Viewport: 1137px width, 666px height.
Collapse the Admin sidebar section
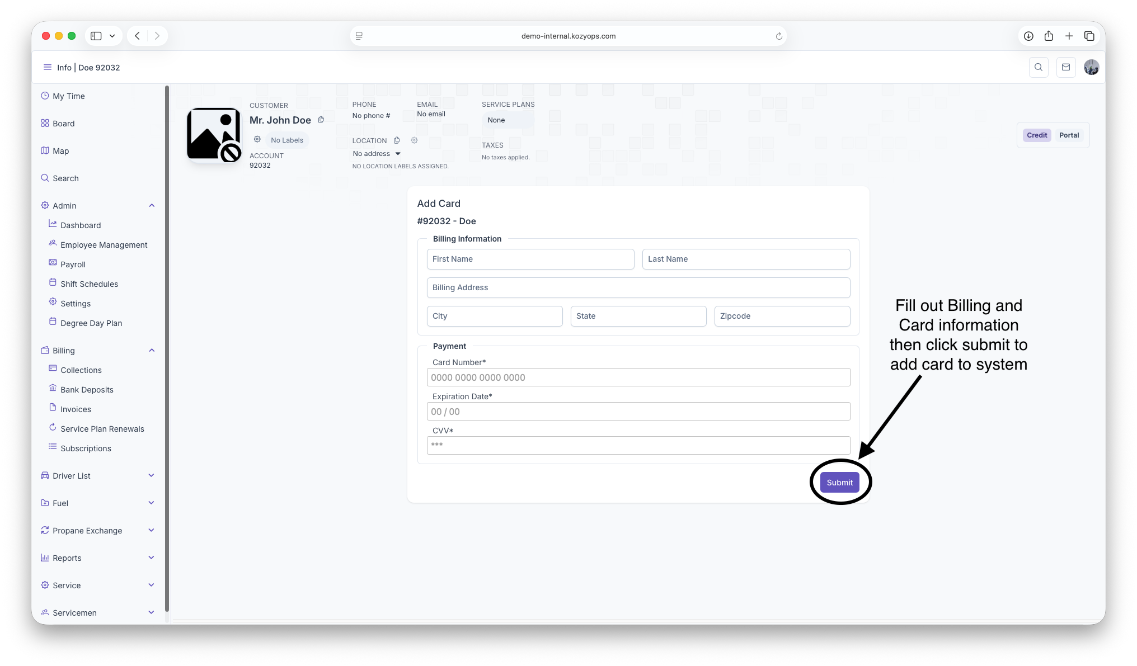151,206
